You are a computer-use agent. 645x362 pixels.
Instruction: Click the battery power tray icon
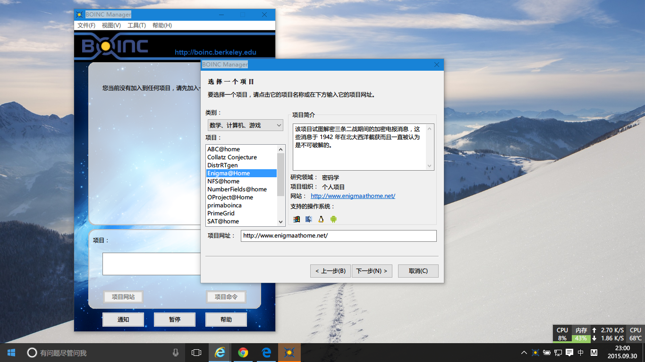click(x=547, y=353)
